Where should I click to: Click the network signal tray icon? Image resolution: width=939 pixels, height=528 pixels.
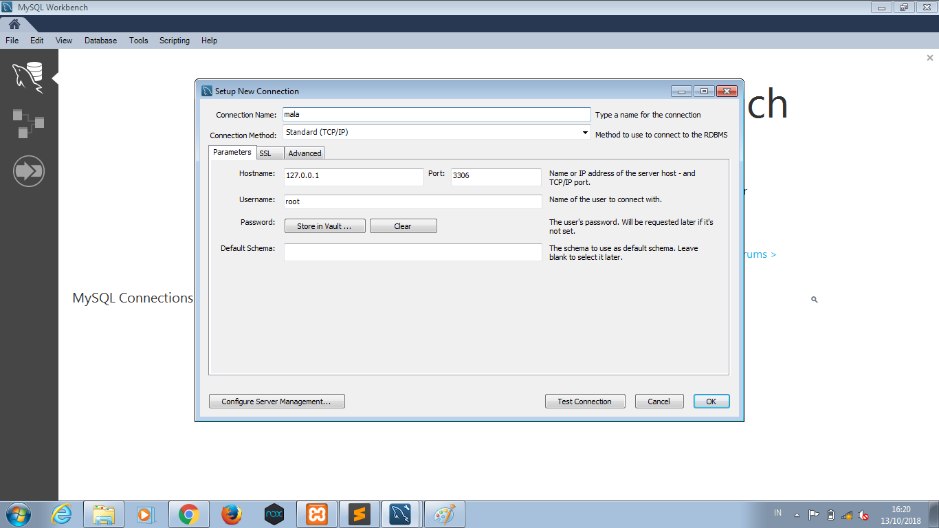847,515
